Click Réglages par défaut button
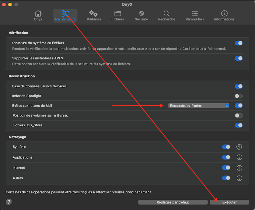 (173, 202)
